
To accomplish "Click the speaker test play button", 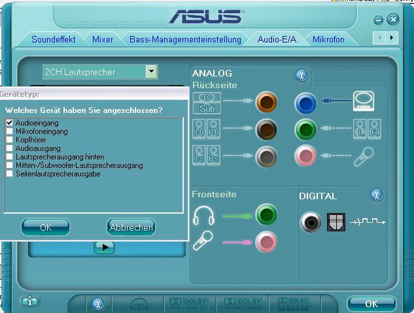I will pos(104,248).
